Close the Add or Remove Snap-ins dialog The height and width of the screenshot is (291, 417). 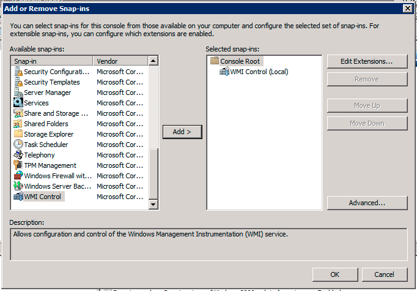point(407,9)
